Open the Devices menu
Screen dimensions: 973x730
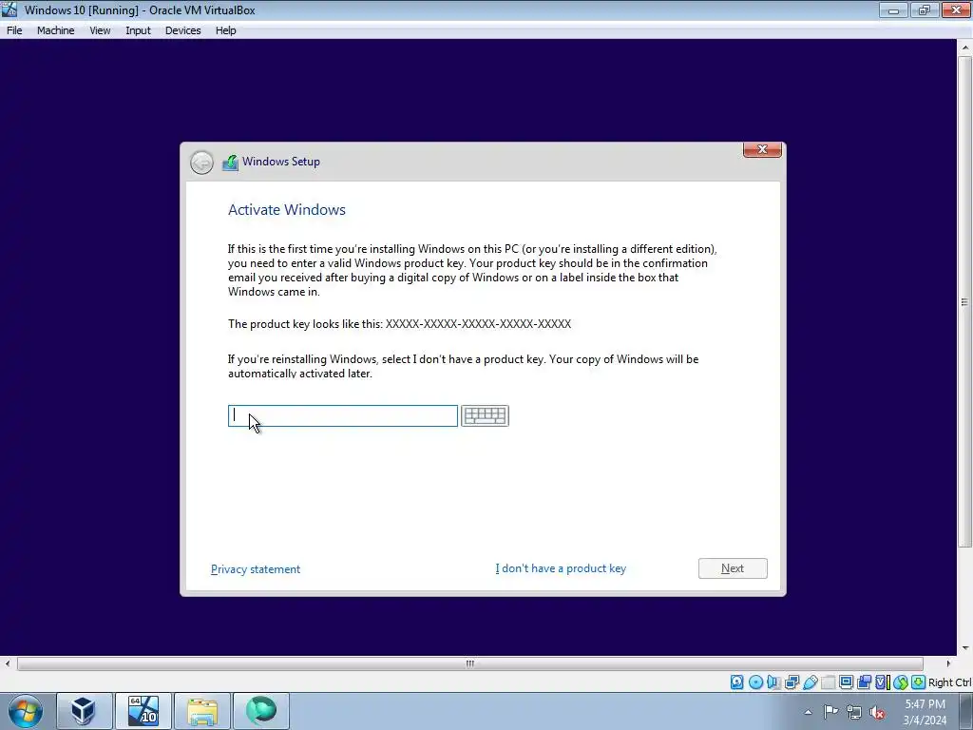tap(183, 30)
